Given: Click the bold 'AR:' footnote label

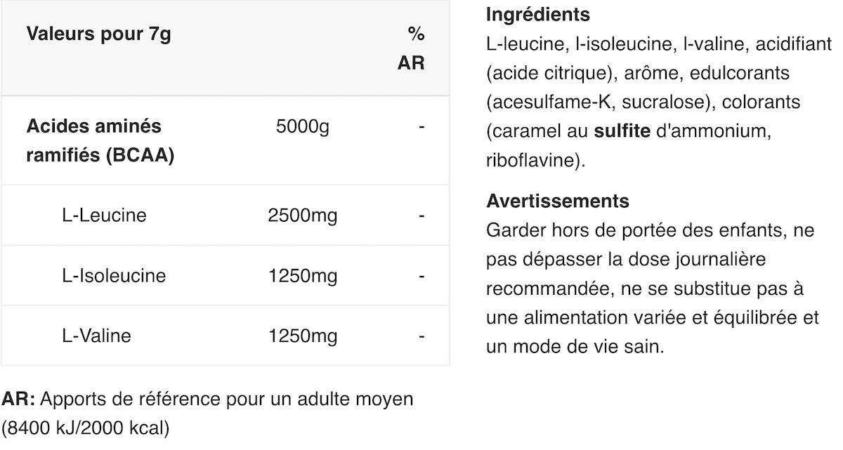Looking at the screenshot, I should point(18,399).
